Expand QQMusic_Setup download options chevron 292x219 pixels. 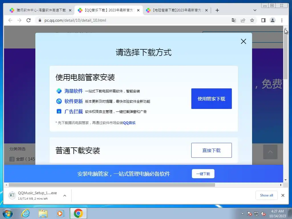coord(65,196)
